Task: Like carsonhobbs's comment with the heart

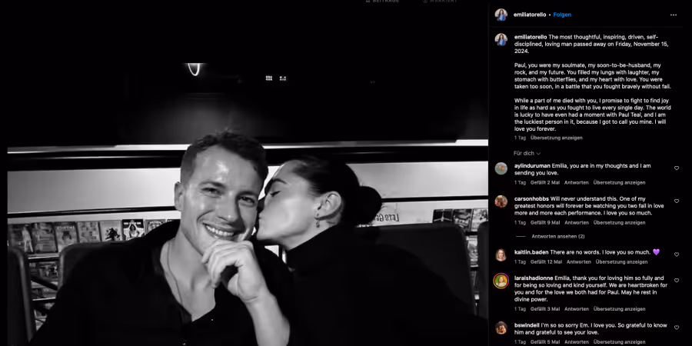Action: [677, 201]
